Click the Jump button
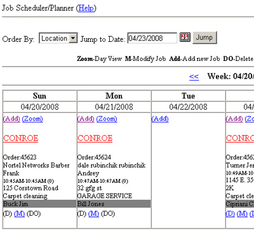 point(204,37)
